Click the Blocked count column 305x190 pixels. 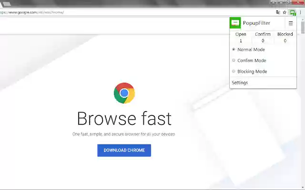285,37
